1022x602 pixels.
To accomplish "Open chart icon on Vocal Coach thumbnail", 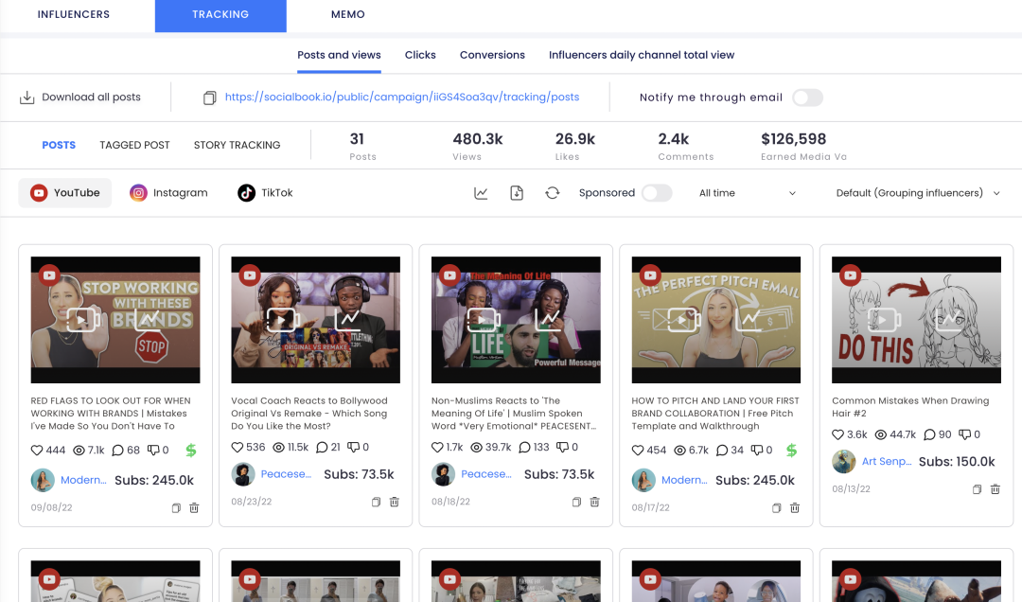I will (348, 320).
